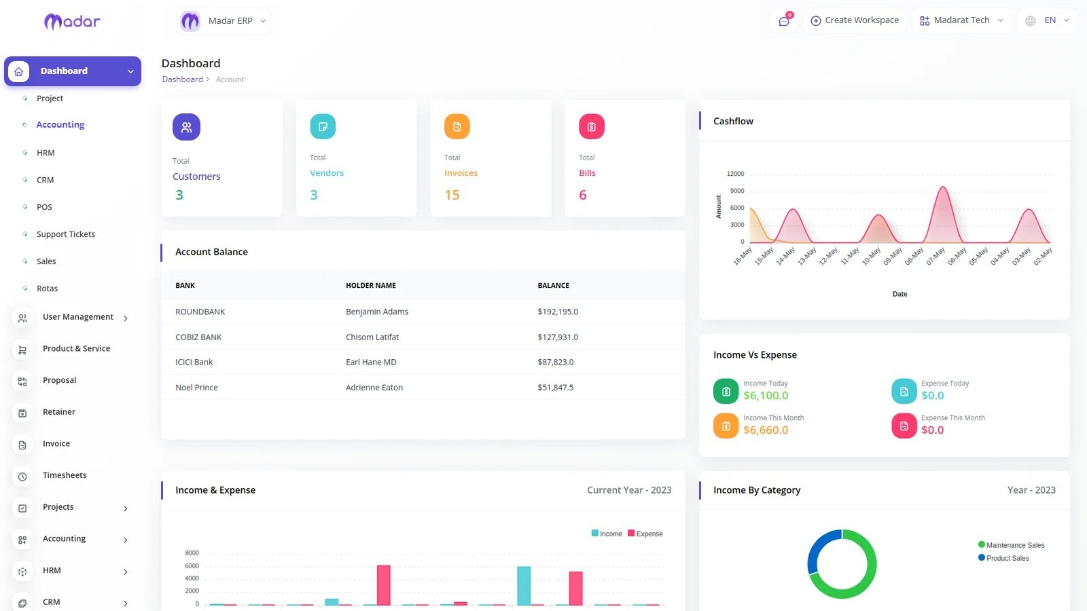Expand the Accounting module menu arrow

[126, 540]
